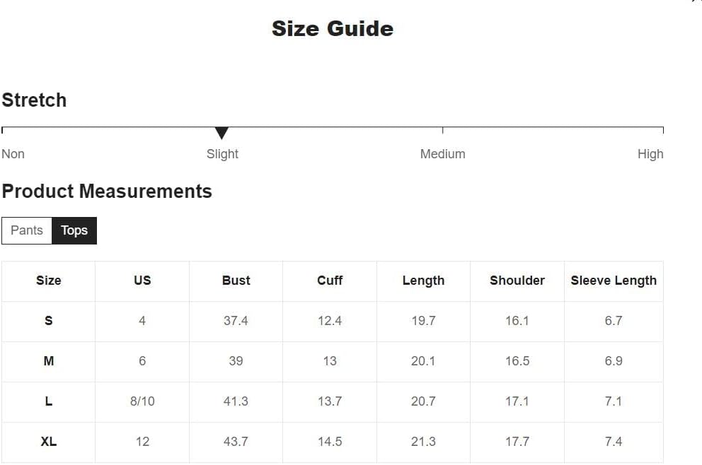Click the M row bust value 39
702x465 pixels.
click(x=236, y=361)
